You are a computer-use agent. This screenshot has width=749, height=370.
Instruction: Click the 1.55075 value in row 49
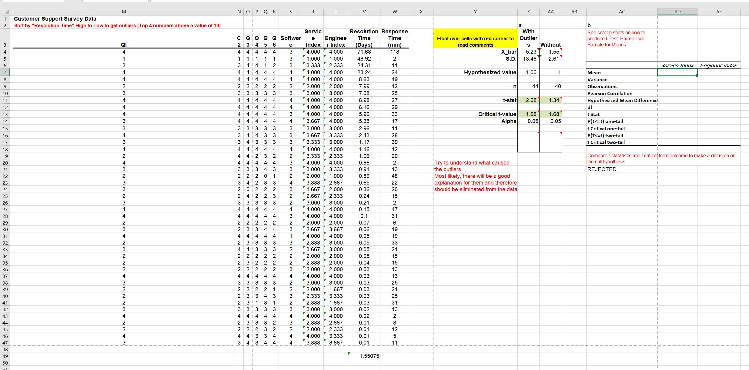click(369, 356)
